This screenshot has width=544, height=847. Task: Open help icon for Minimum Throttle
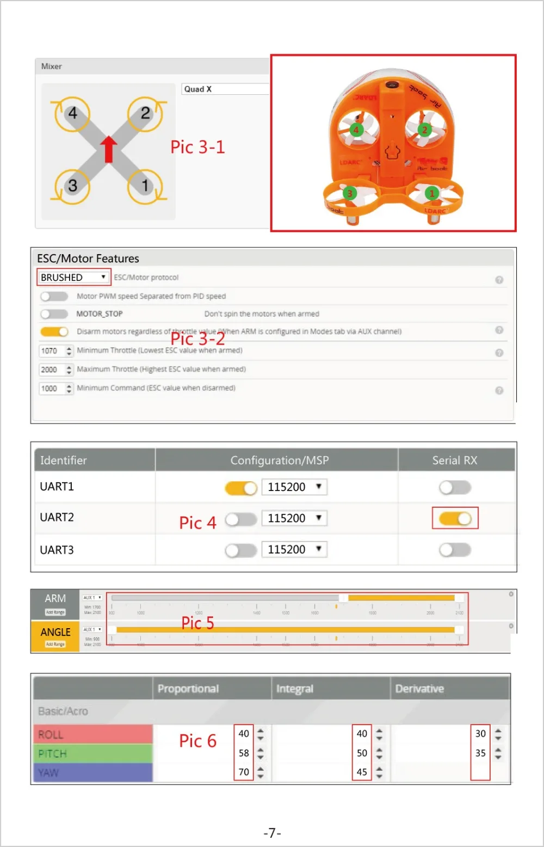pos(499,353)
